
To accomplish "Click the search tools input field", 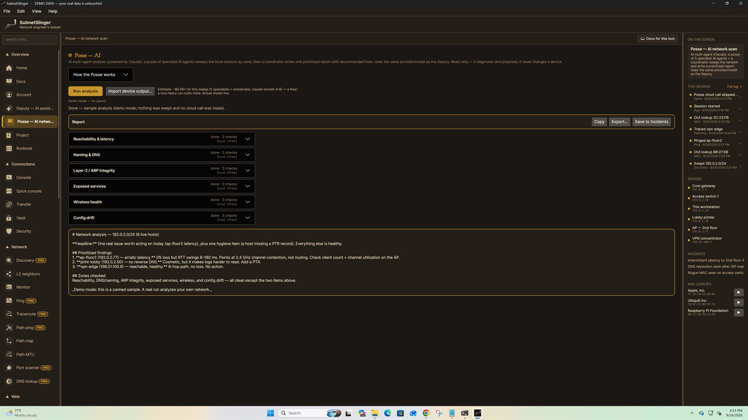I will 29,39.
